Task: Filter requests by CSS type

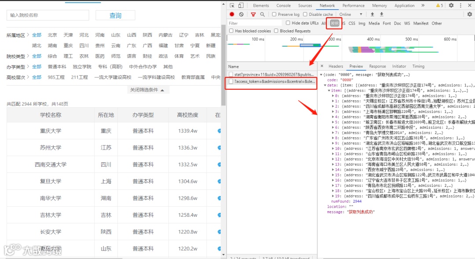Action: point(352,23)
